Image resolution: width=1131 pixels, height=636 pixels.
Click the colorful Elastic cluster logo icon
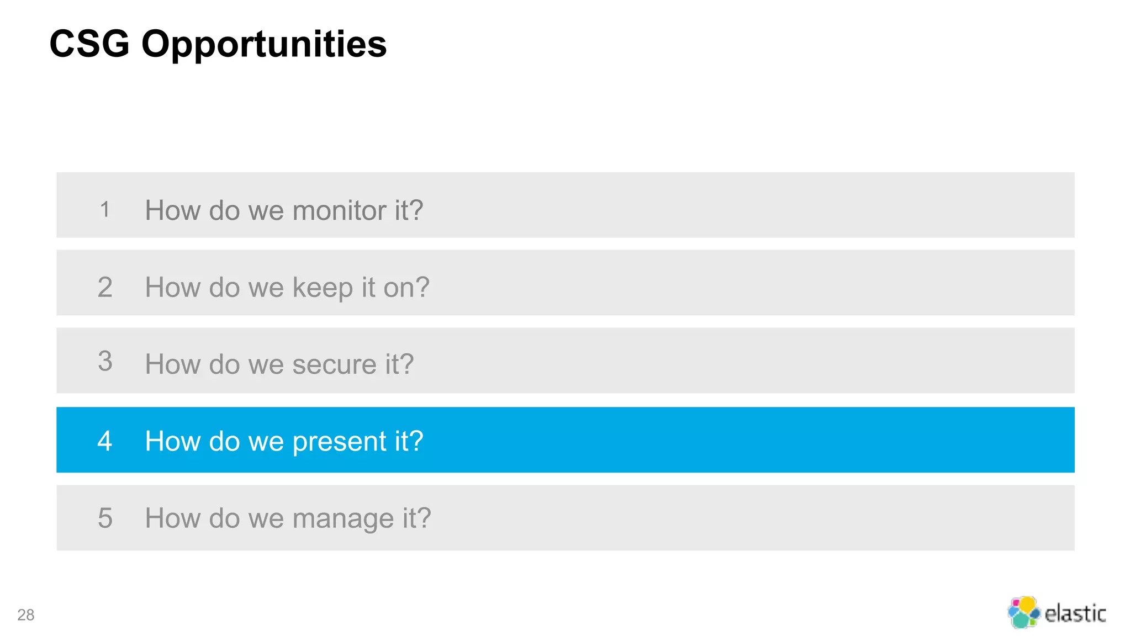click(x=1023, y=612)
